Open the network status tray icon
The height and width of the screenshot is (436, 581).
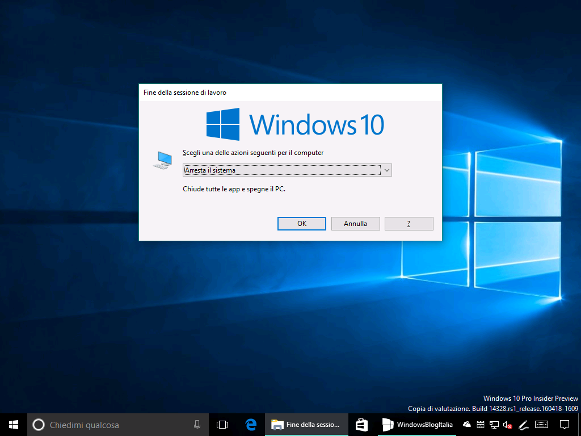pyautogui.click(x=494, y=425)
